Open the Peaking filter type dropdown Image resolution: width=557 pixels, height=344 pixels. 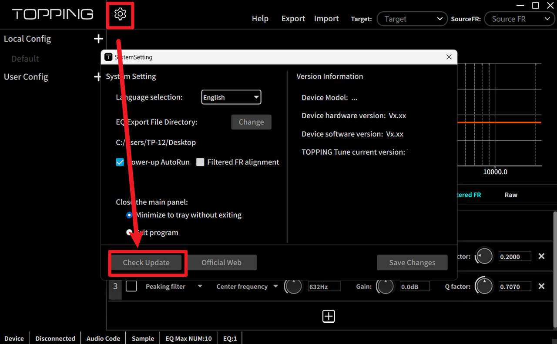(174, 287)
